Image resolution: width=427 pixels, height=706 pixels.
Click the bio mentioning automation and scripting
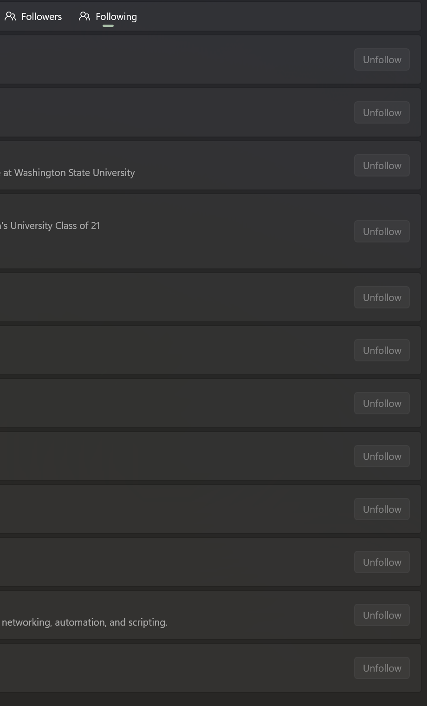pos(84,622)
